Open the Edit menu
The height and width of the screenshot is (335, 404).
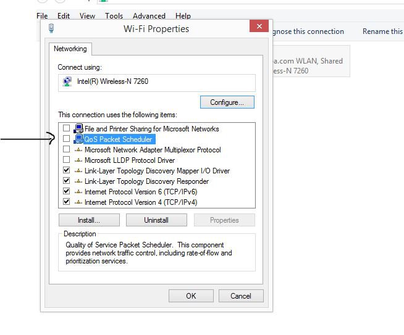[x=64, y=16]
